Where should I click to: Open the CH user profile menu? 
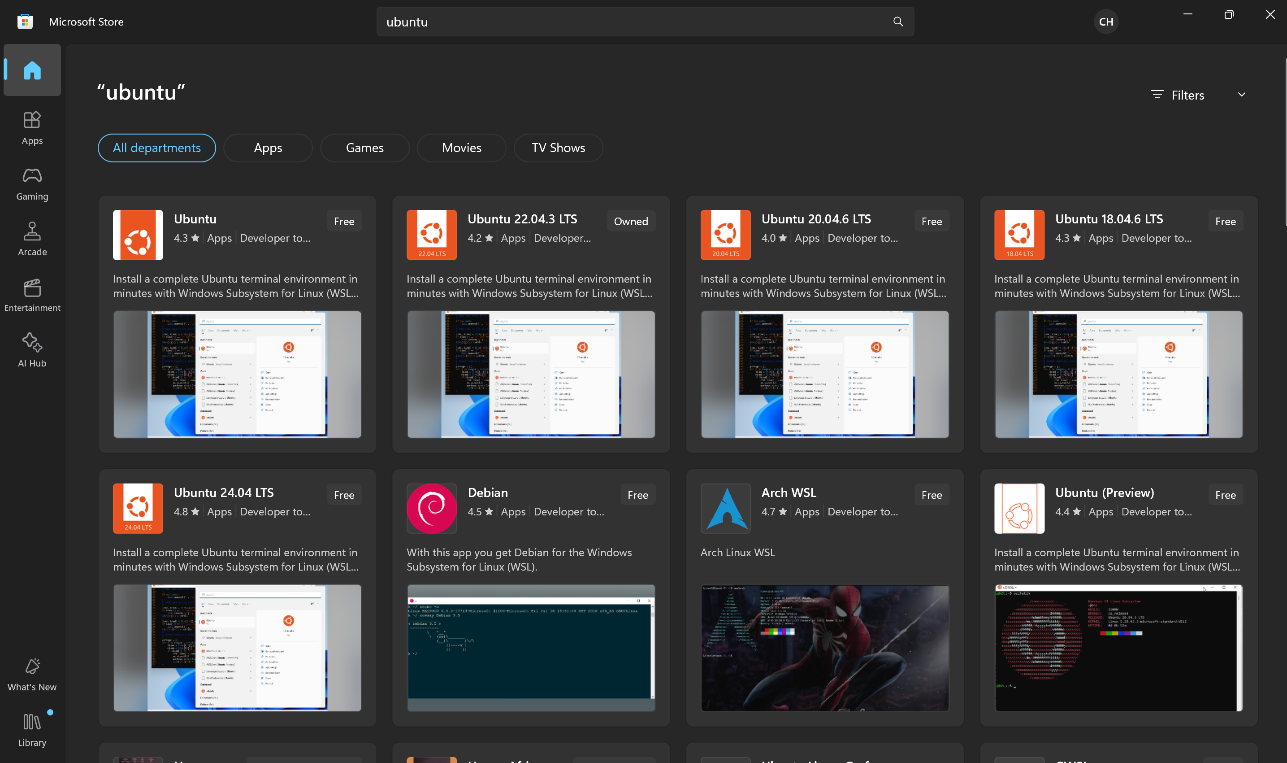[x=1105, y=22]
